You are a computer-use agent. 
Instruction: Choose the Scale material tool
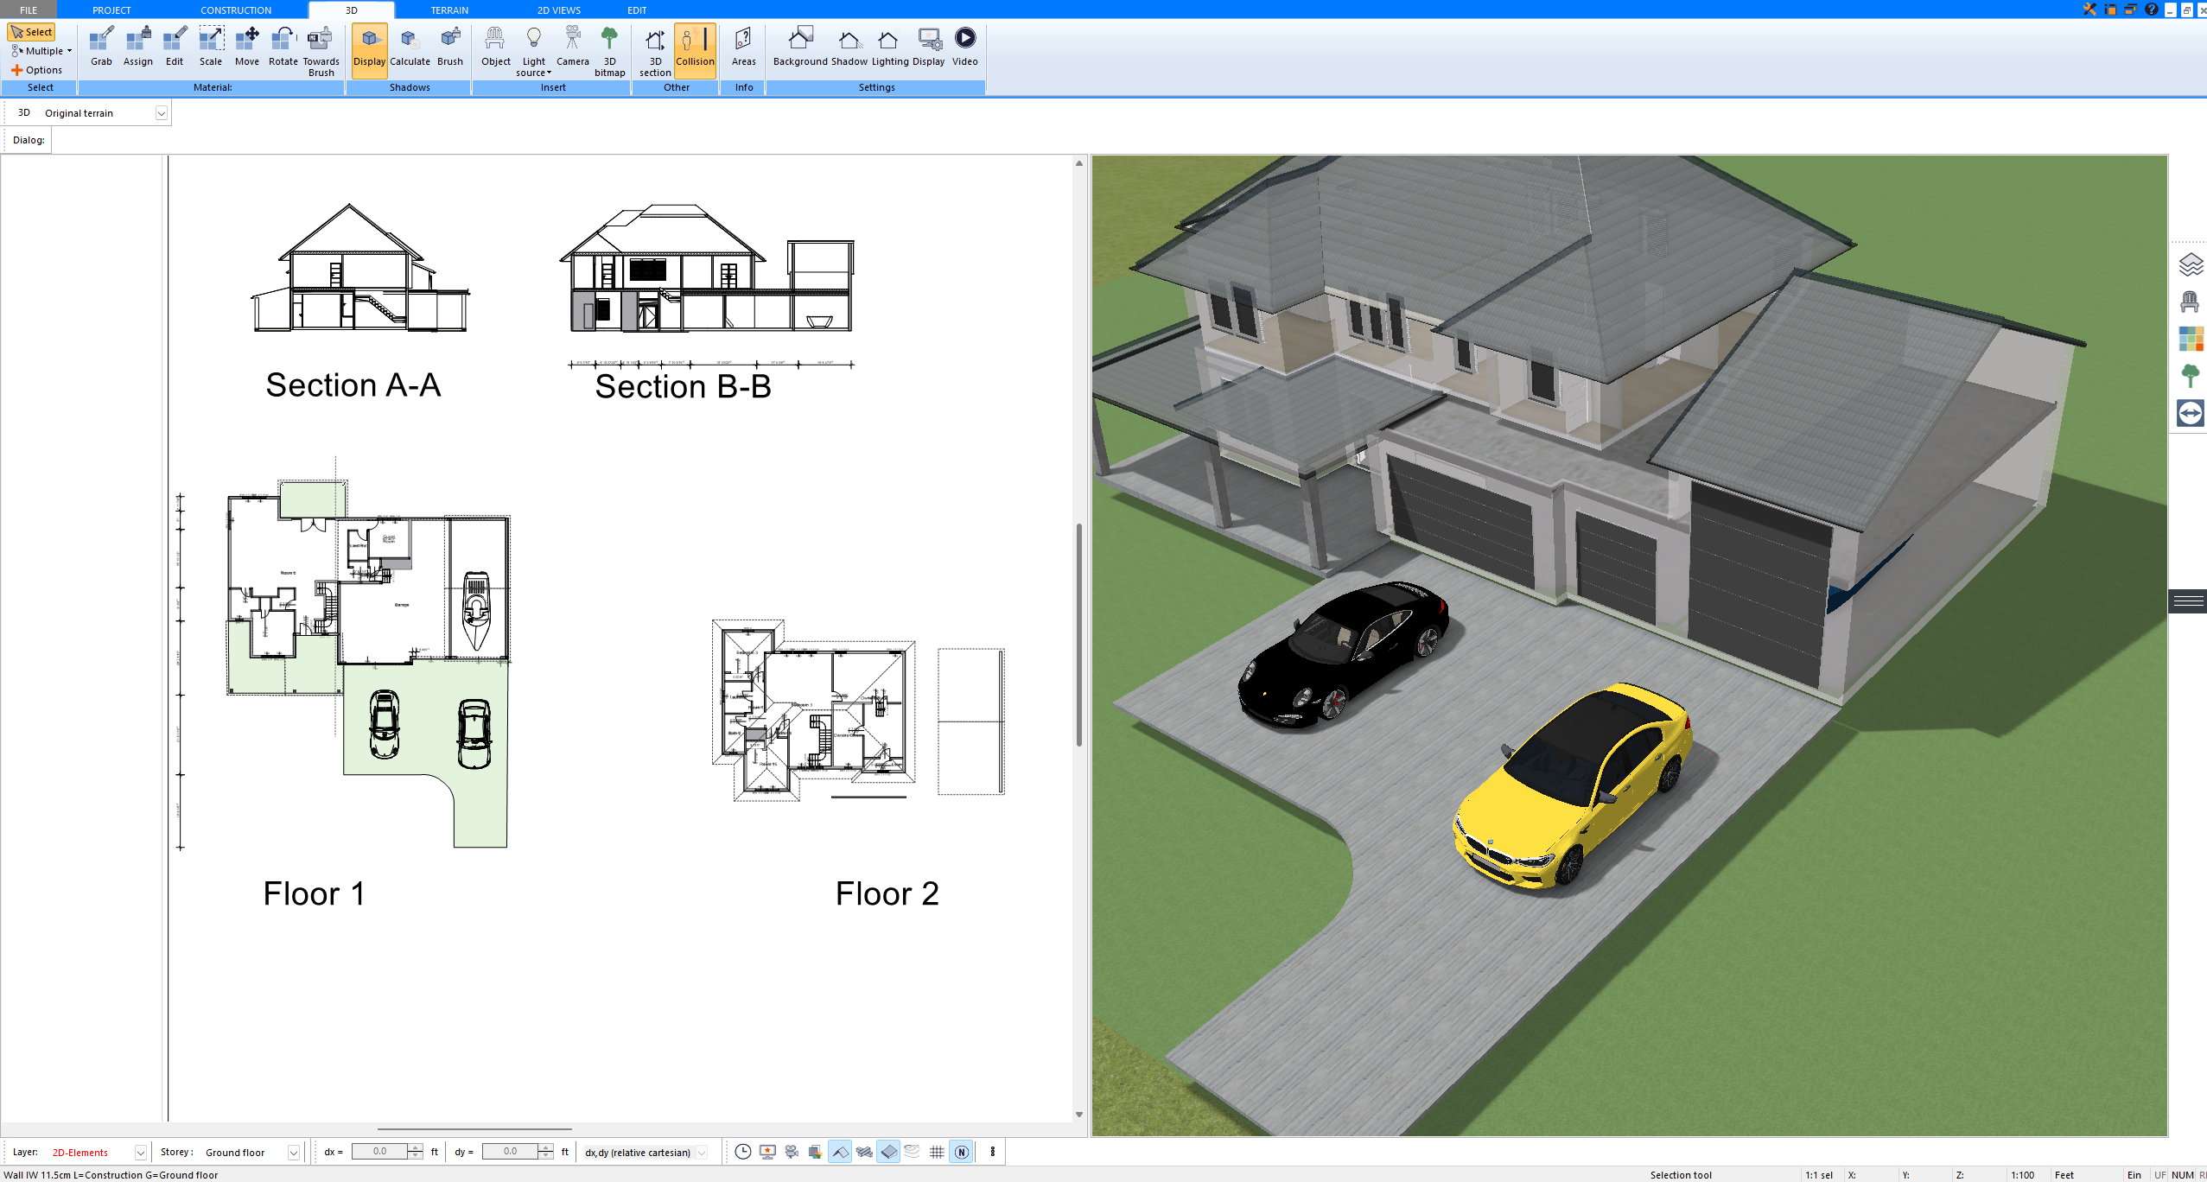(x=211, y=47)
